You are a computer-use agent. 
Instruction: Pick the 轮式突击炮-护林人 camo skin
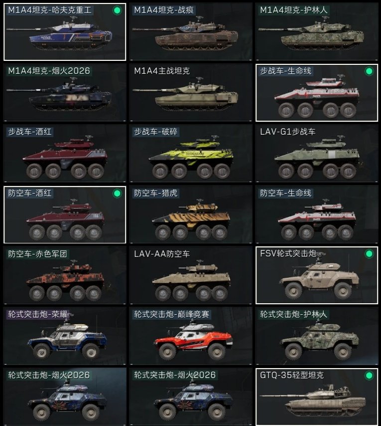coord(317,336)
